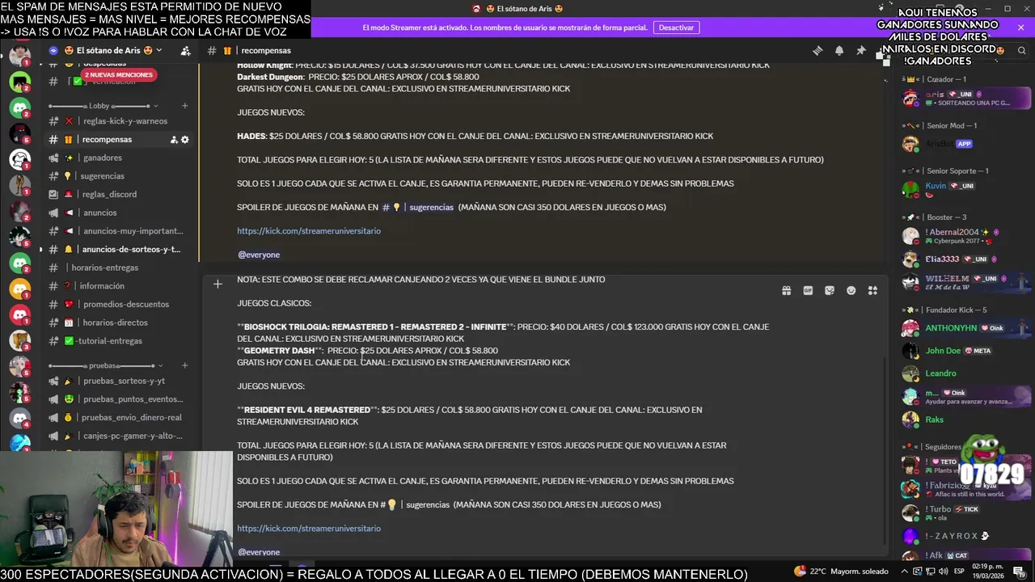Open the anuncios-de-sorteos channel
Viewport: 1035px width, 582px height.
117,249
